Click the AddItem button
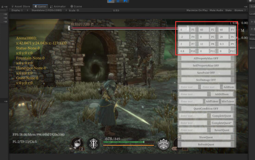Screen dimensions: 255x160 coord(229,87)
